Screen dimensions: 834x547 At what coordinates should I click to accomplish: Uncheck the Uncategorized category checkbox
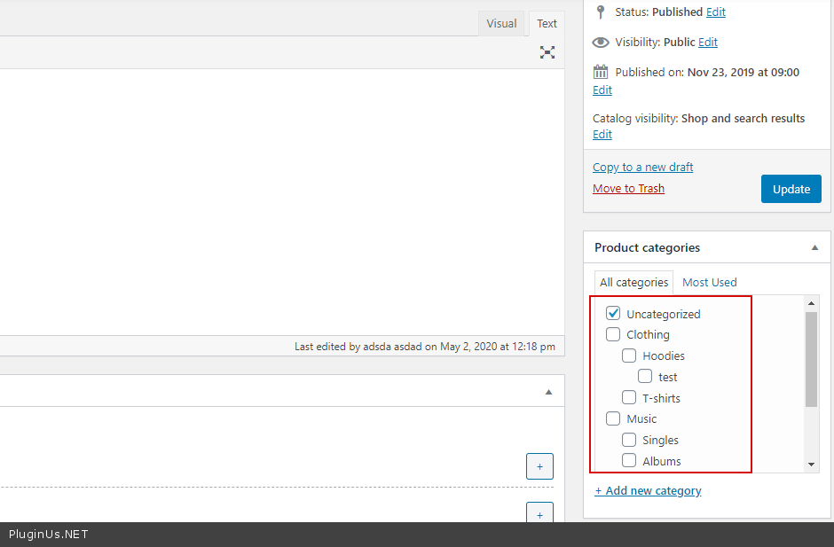[x=613, y=314]
